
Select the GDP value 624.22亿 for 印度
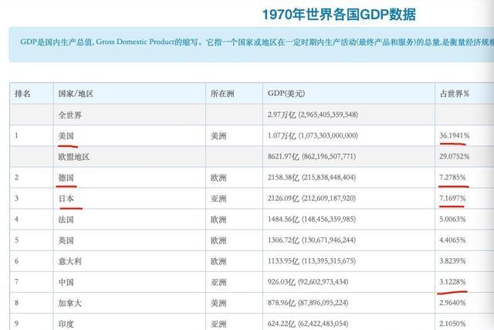coord(308,323)
